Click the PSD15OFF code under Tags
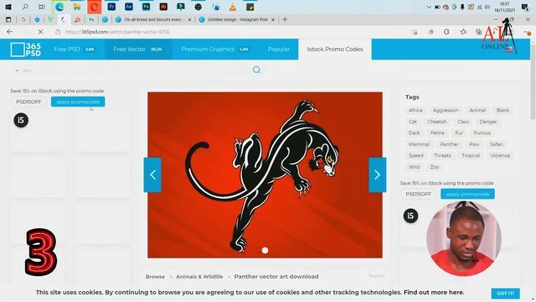 (418, 194)
